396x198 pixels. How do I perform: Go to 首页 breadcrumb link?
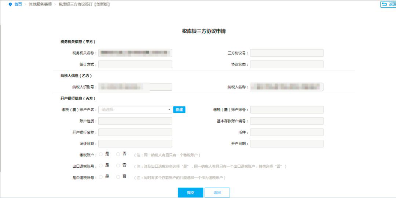click(x=18, y=4)
